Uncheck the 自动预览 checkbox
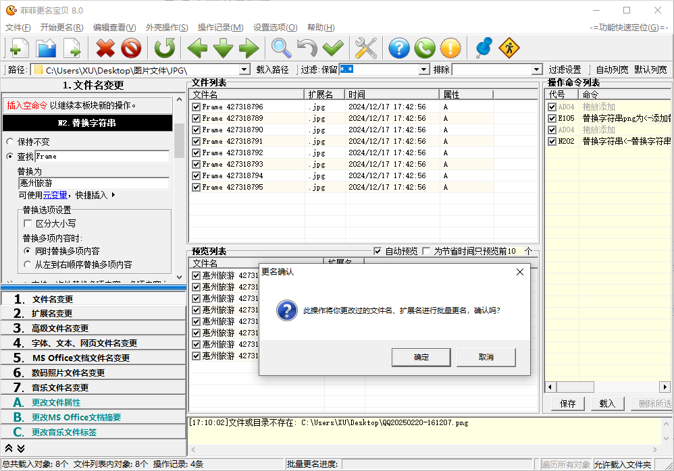This screenshot has height=471, width=674. pyautogui.click(x=378, y=251)
